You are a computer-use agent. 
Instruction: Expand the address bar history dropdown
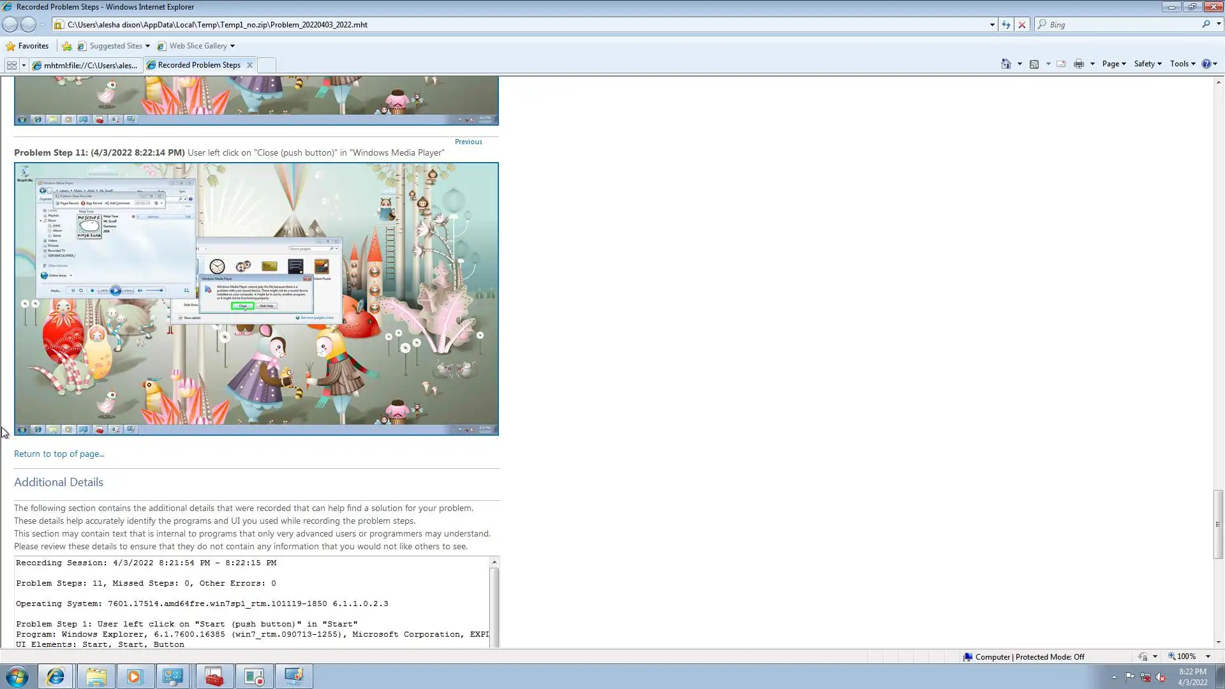pyautogui.click(x=992, y=25)
